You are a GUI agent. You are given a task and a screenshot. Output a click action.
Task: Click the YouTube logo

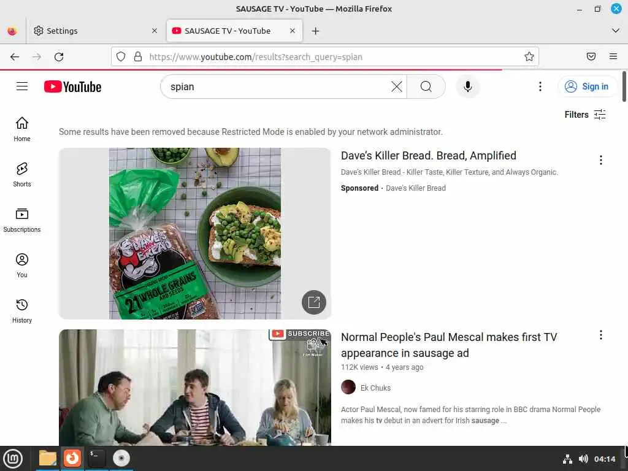click(x=72, y=86)
